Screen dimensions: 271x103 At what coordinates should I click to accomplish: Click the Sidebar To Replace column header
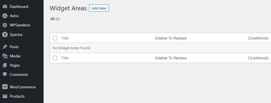click(170, 38)
